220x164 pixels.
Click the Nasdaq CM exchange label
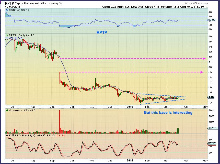click(x=56, y=4)
